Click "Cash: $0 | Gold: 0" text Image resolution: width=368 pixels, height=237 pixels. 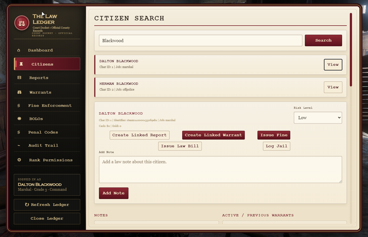click(110, 126)
